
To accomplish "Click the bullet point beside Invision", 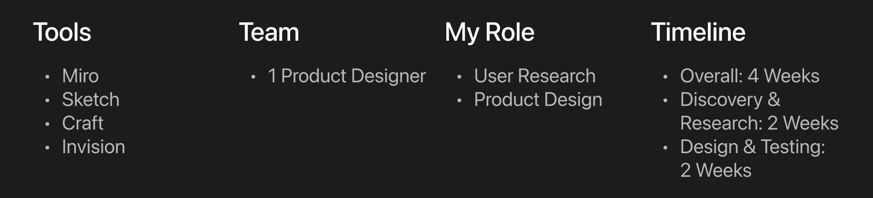I will pyautogui.click(x=47, y=147).
